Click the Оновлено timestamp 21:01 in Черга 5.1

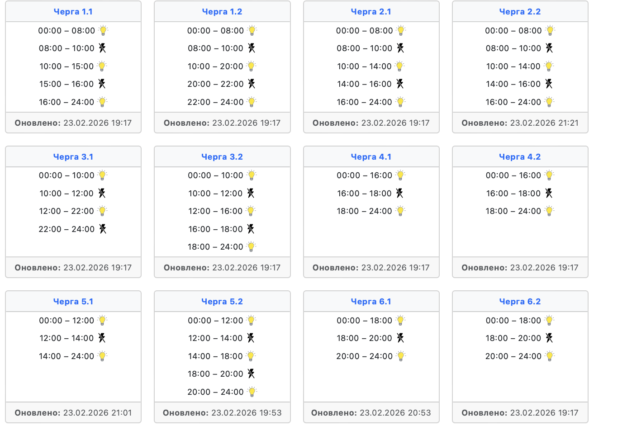click(97, 413)
